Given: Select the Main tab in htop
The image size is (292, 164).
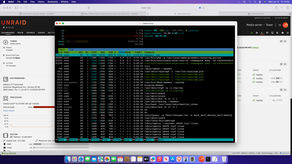Looking at the screenshot, I should (x=62, y=50).
